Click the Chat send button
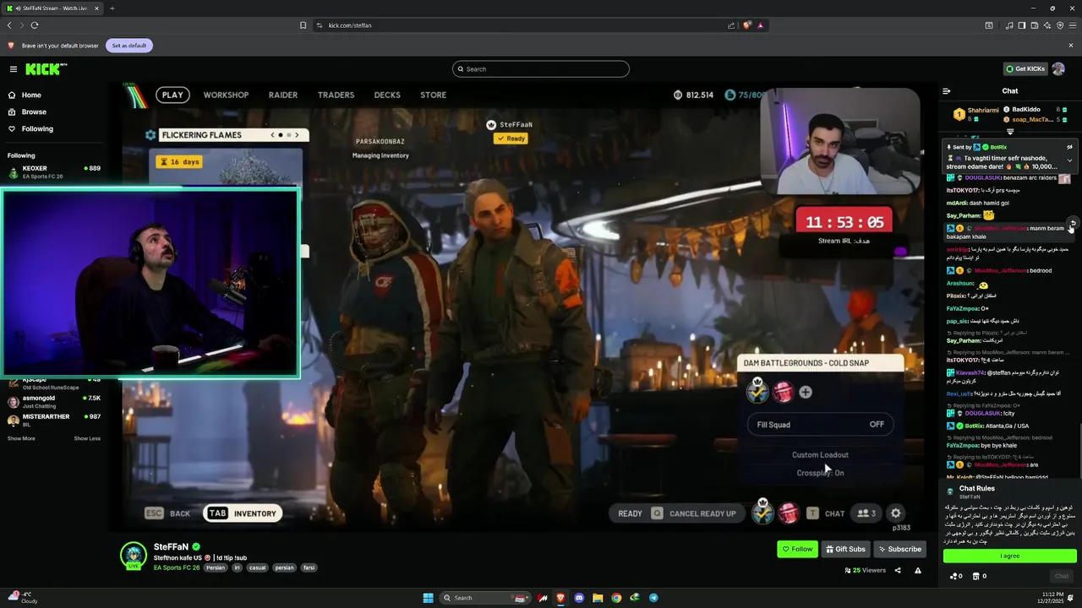1082x608 pixels. pos(1062,576)
